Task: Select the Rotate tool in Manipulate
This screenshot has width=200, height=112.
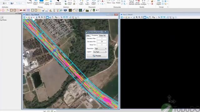Action: pos(118,2)
